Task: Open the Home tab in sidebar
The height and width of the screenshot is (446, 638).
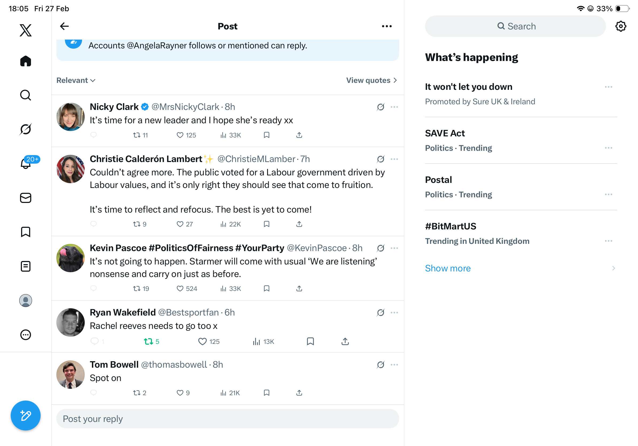Action: click(x=26, y=61)
